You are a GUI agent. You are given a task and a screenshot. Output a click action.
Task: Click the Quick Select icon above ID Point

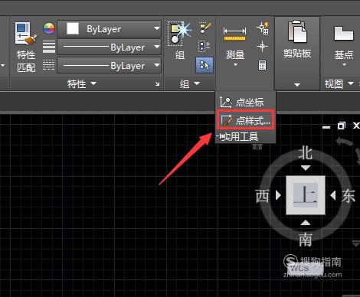tap(263, 28)
